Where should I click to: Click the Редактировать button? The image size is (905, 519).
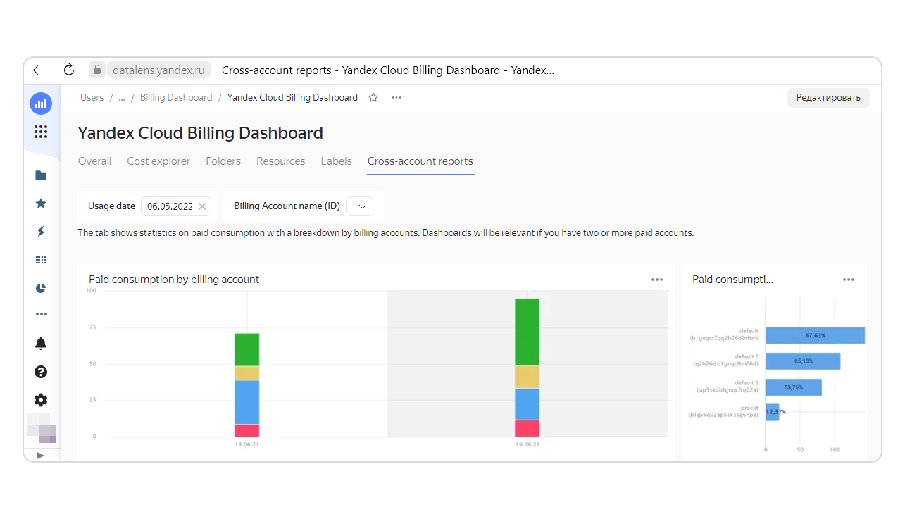pos(828,98)
